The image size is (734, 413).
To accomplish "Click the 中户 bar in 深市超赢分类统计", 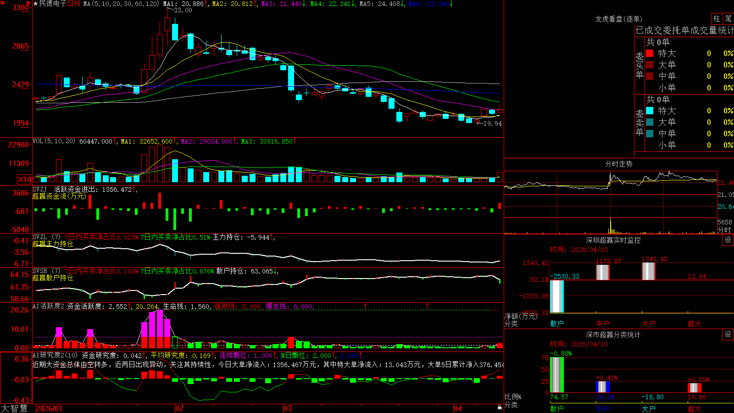I will coord(603,387).
